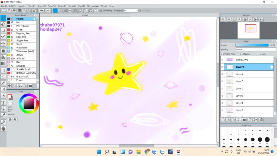
Task: Open the Snap menu
Action: click(x=52, y=6)
